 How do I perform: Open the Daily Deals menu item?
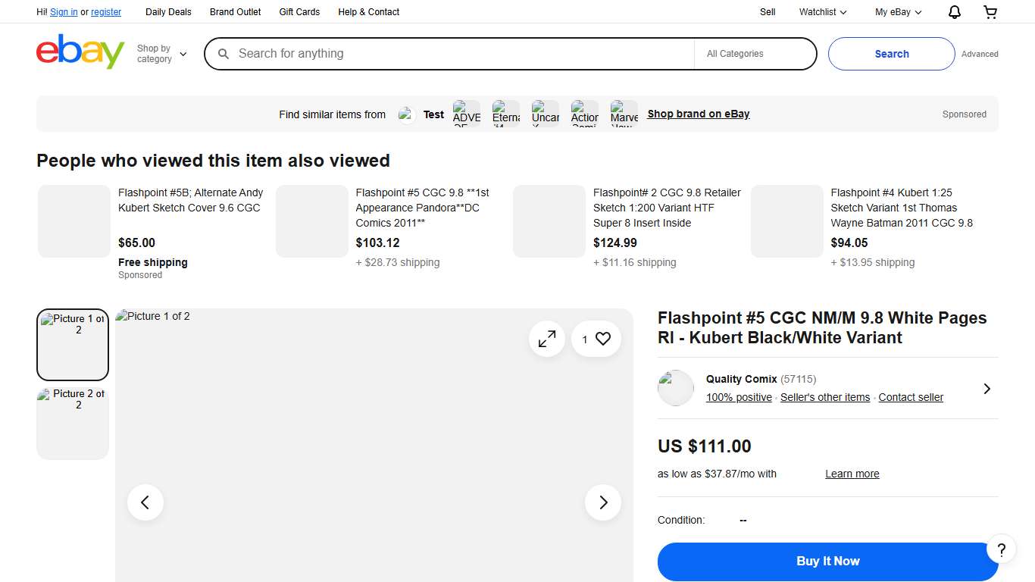(x=168, y=12)
